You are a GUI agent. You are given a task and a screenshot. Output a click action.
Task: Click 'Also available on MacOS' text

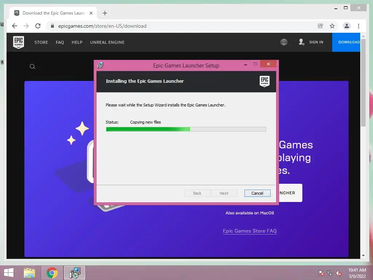coord(250,213)
